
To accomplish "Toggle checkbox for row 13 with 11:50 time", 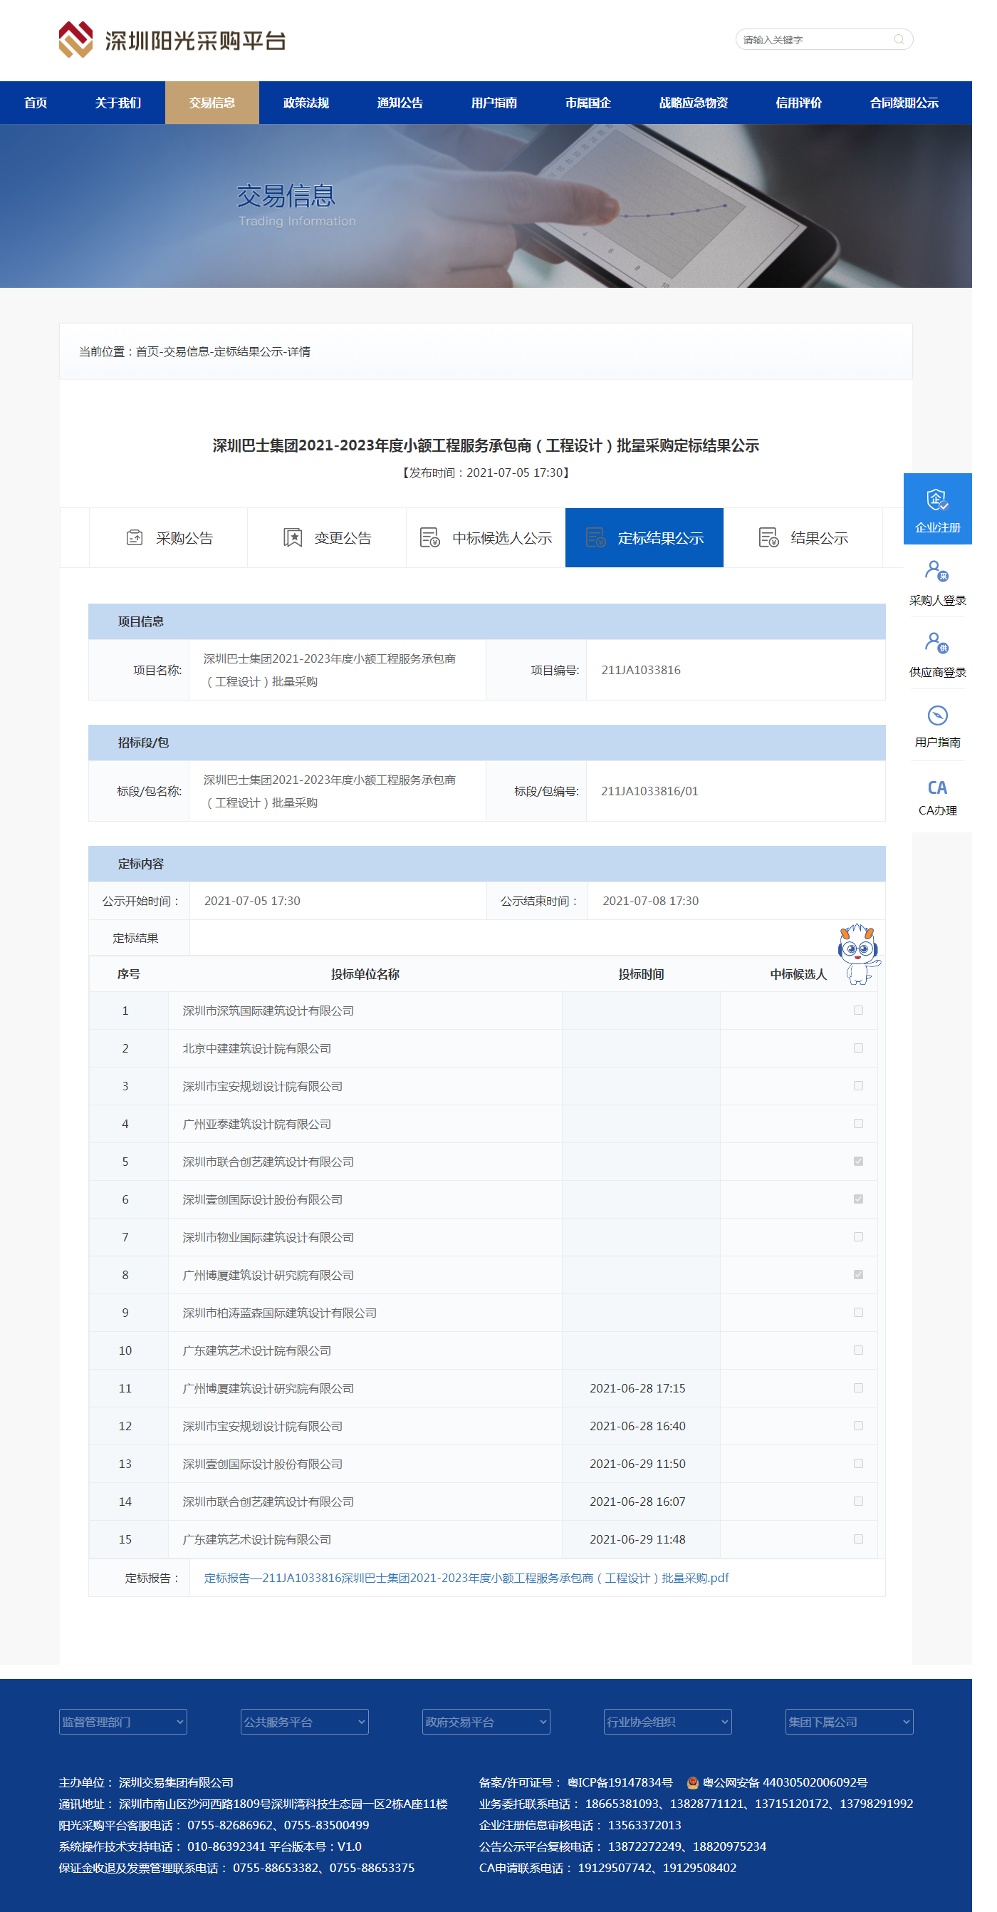I will coord(858,1463).
